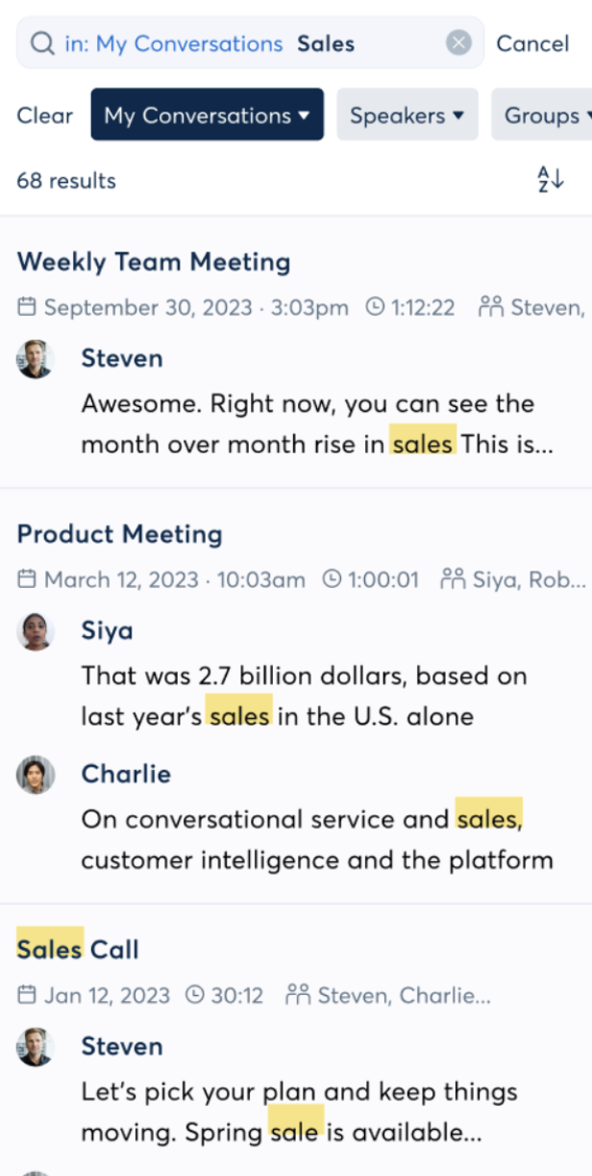Select Charlie's snippet about conversational service
The image size is (592, 1176).
point(317,839)
